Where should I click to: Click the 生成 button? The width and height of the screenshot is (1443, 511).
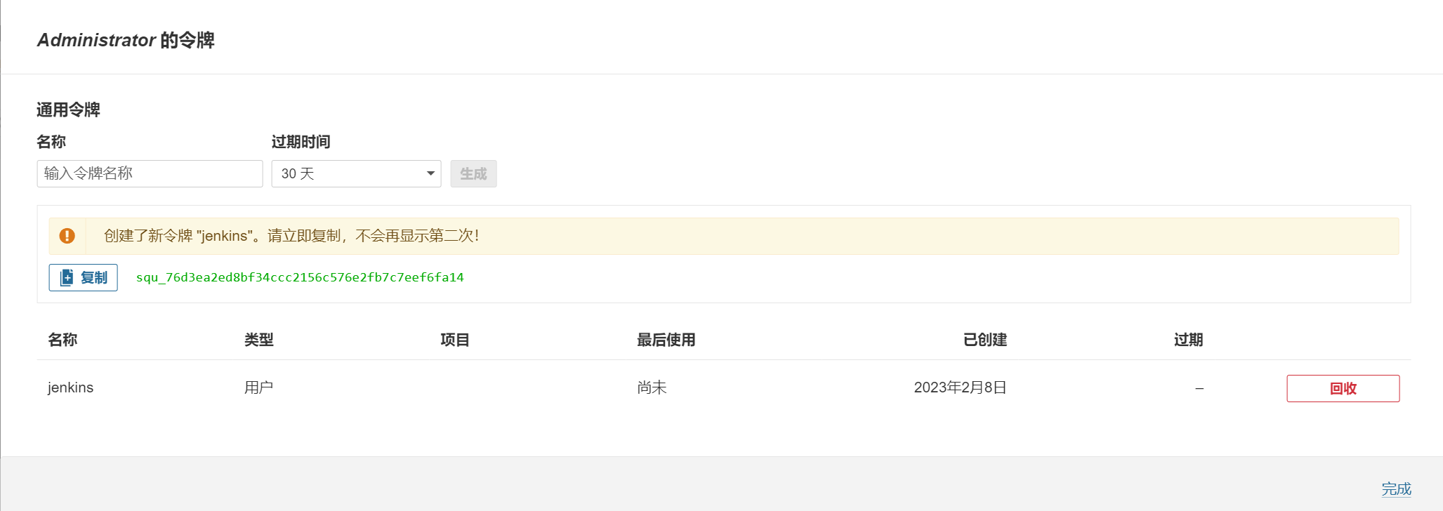[x=473, y=173]
